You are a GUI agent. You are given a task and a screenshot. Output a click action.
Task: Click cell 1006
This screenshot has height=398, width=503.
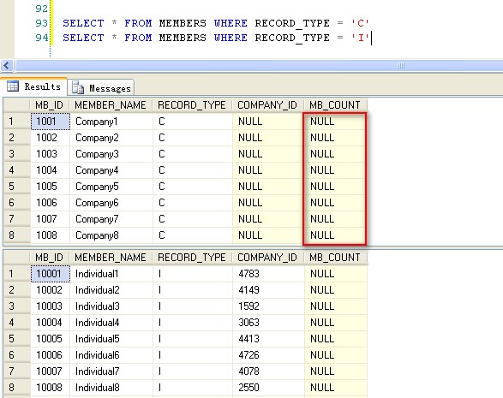[x=50, y=203]
